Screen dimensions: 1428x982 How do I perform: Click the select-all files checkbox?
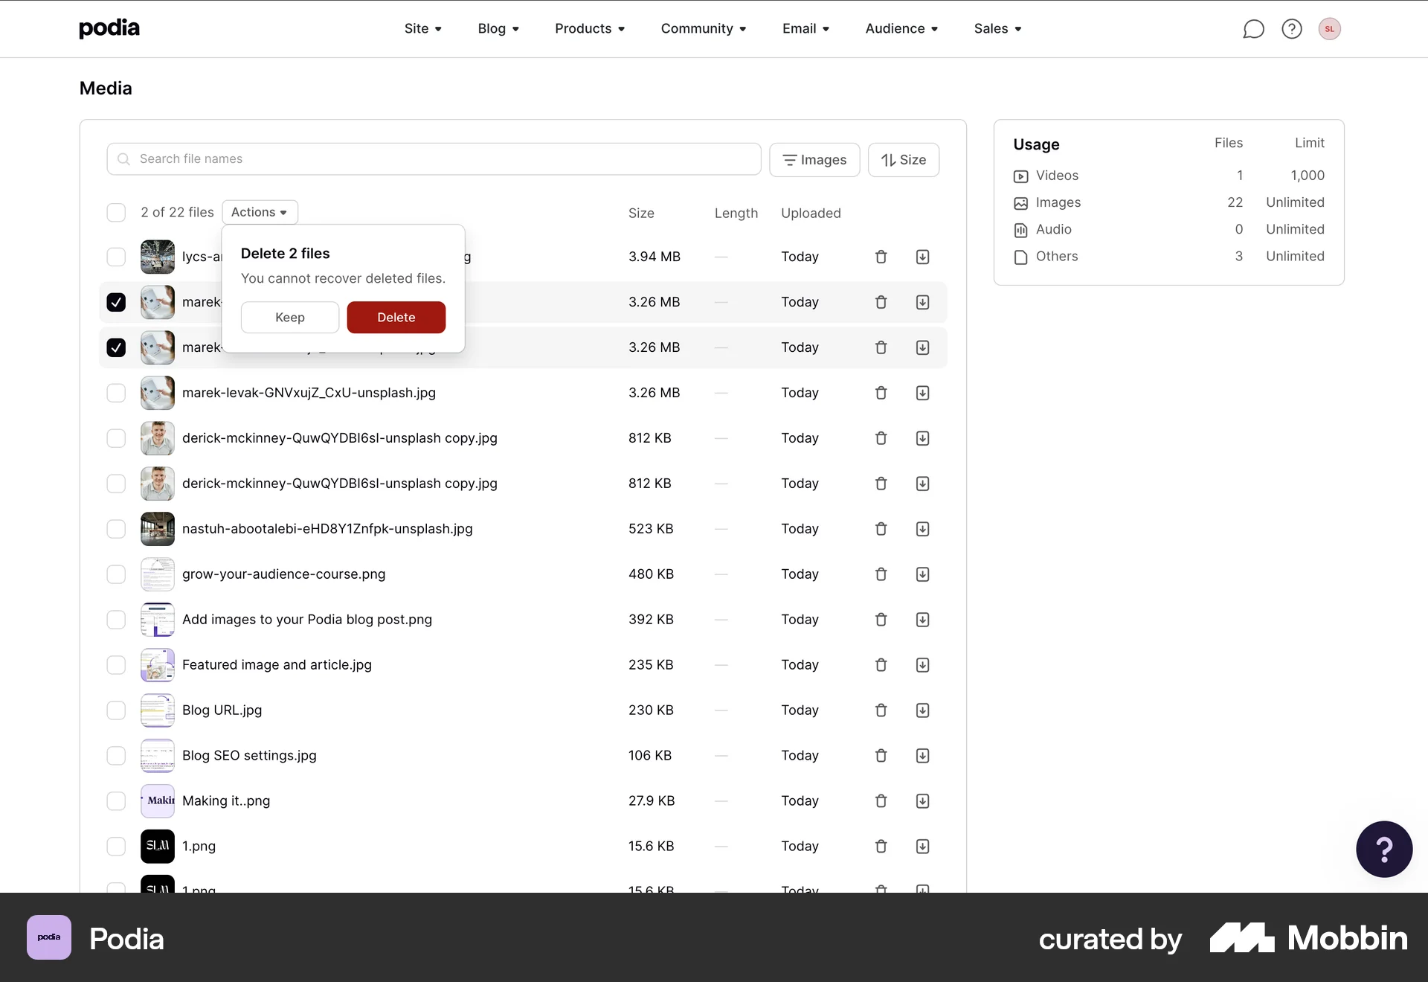click(116, 212)
